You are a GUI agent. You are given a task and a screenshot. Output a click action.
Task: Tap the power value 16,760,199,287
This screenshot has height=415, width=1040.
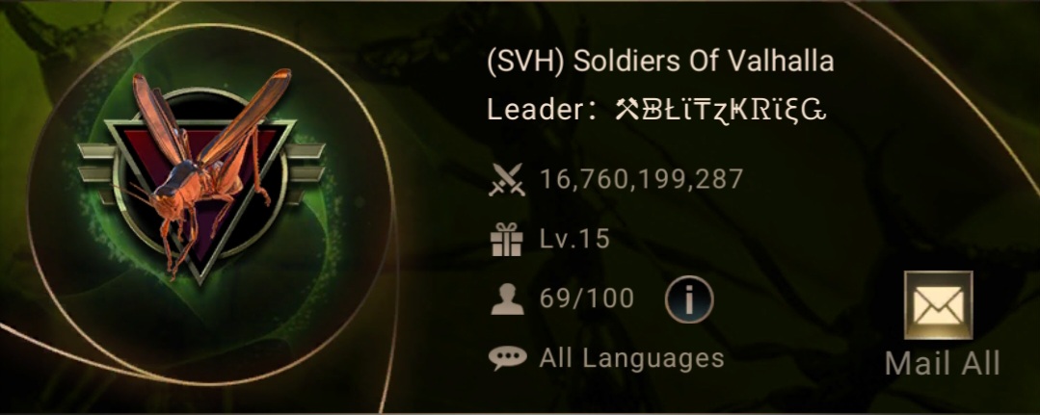(641, 180)
